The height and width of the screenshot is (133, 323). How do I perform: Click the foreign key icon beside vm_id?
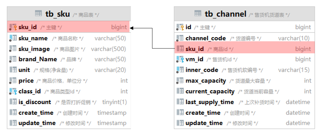coord(180,59)
